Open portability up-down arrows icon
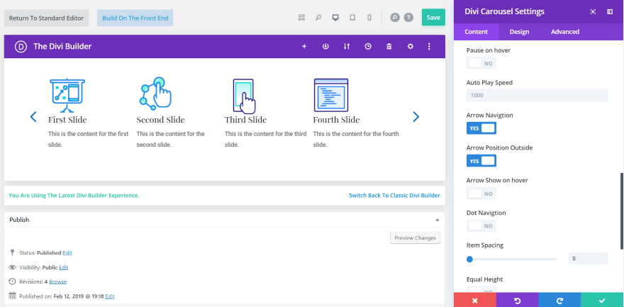Viewport: 624px width, 307px height. pyautogui.click(x=347, y=47)
